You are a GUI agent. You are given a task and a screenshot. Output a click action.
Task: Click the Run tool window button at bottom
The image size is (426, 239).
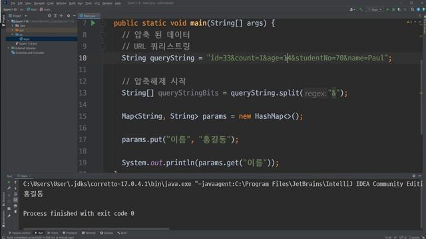pos(39,233)
